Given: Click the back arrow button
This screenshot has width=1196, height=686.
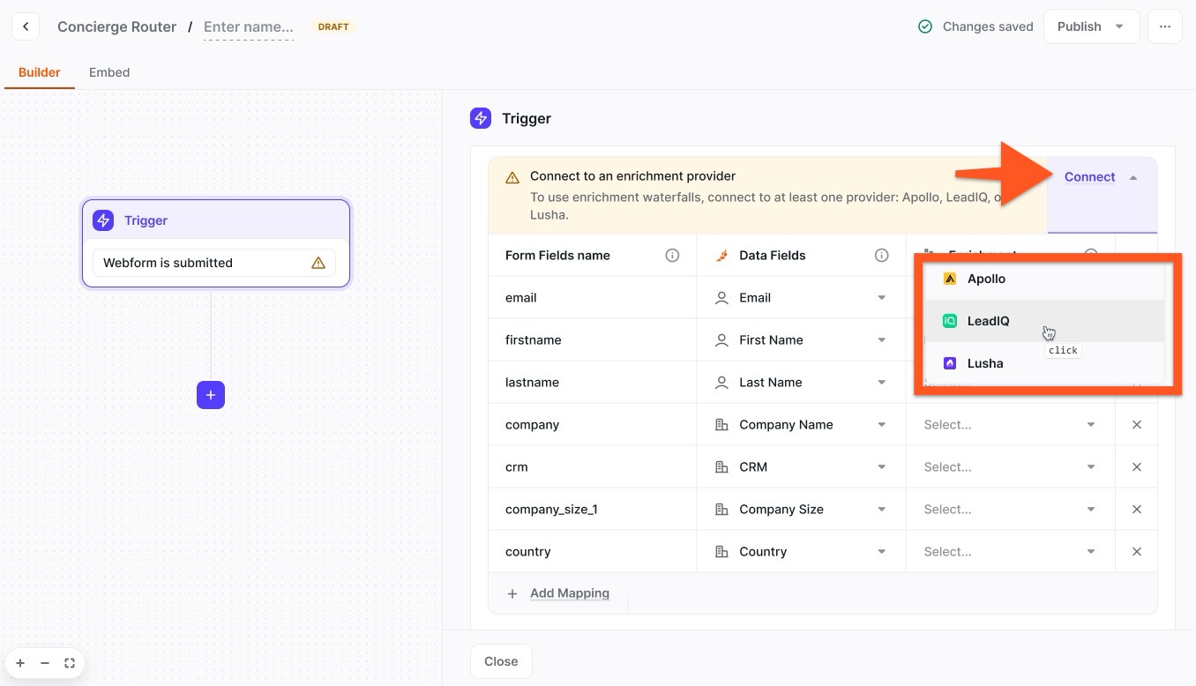Looking at the screenshot, I should point(26,26).
